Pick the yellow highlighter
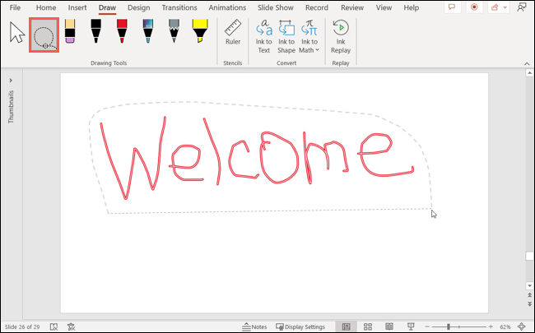The height and width of the screenshot is (333, 535). (200, 31)
